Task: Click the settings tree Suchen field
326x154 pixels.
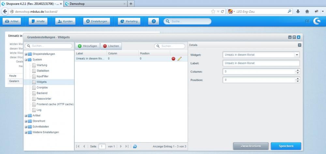Action: 49,46
